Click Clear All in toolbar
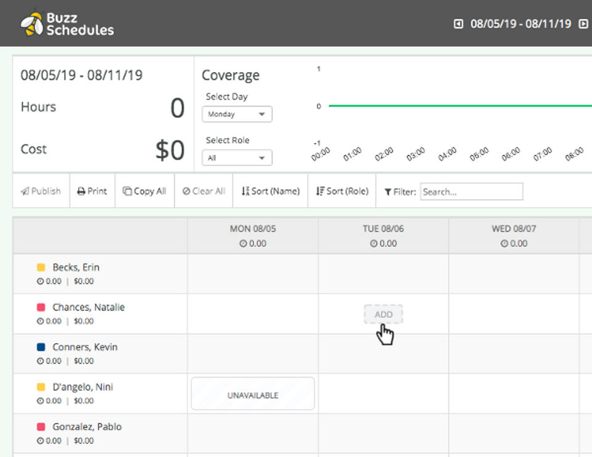Screen dimensions: 592x457 pyautogui.click(x=203, y=191)
